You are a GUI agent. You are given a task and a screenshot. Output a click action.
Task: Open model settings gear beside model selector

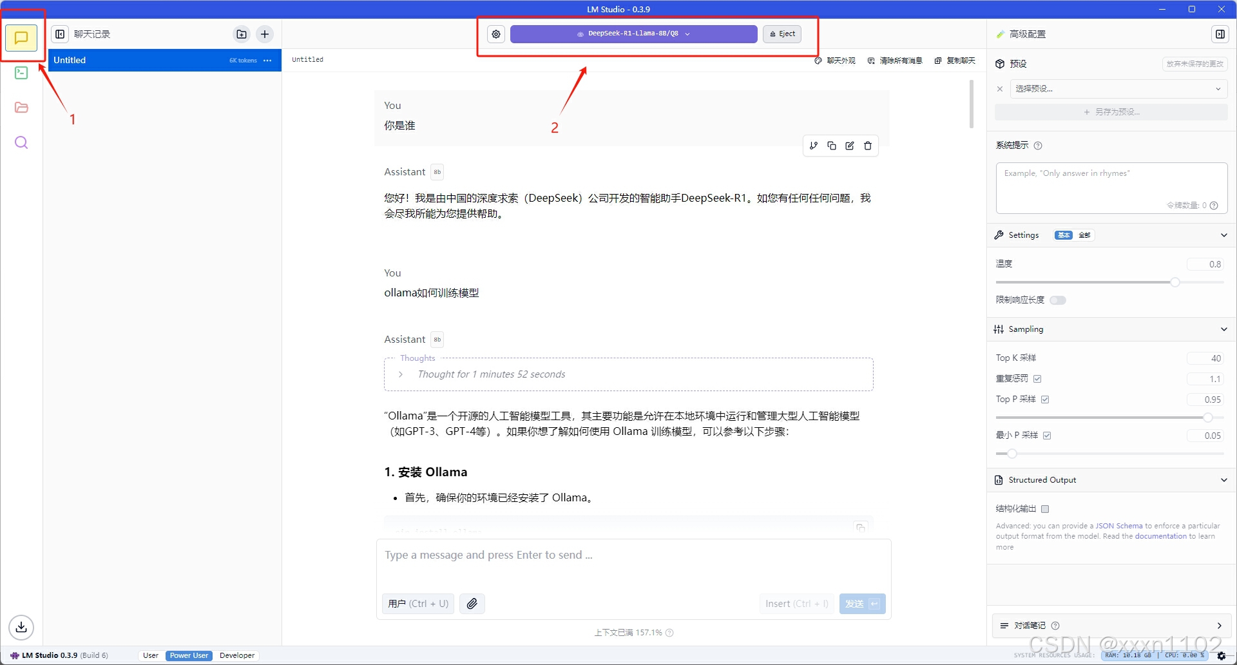pyautogui.click(x=496, y=34)
